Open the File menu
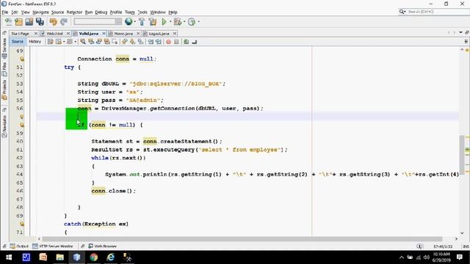Screen dimensions: 470x264 (5, 12)
